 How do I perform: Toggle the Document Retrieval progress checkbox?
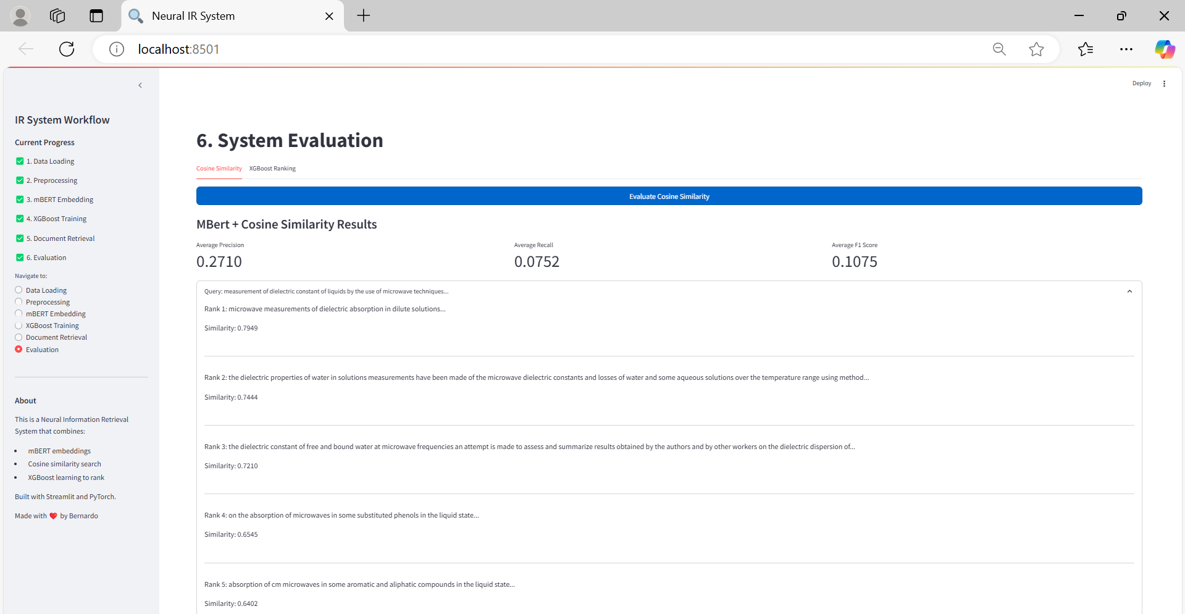tap(20, 238)
